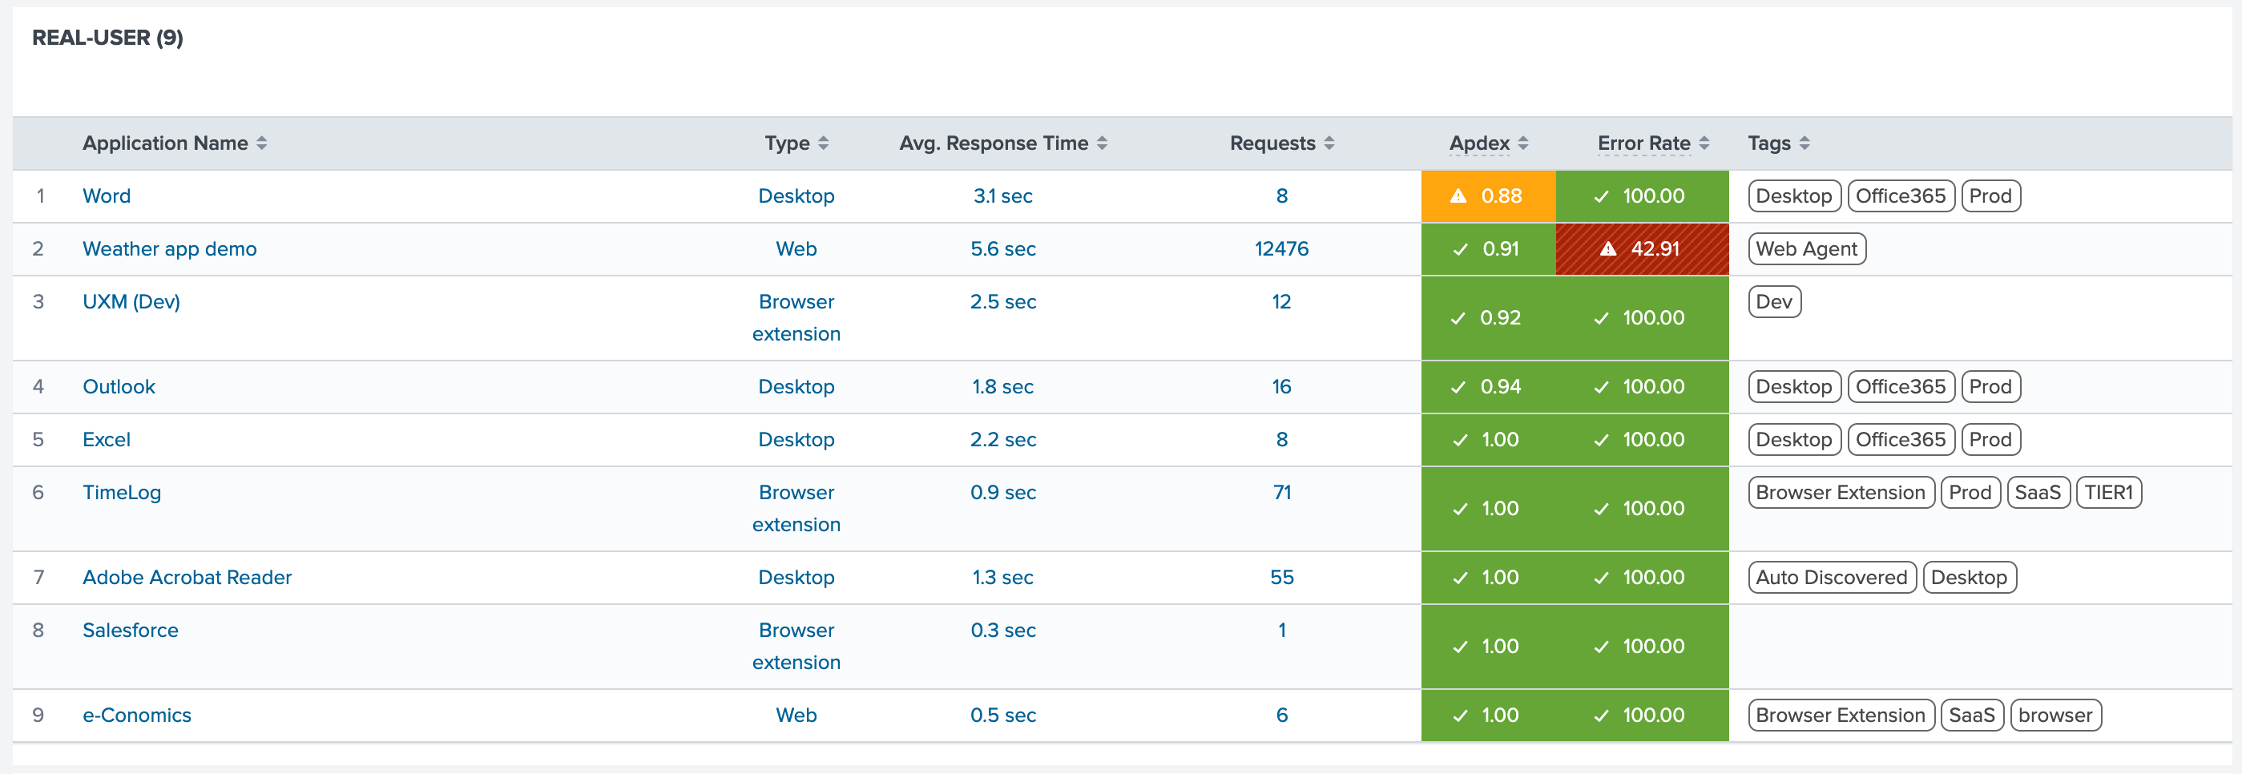This screenshot has height=774, width=2242.
Task: Click the Error Rate sort icon
Action: point(1704,143)
